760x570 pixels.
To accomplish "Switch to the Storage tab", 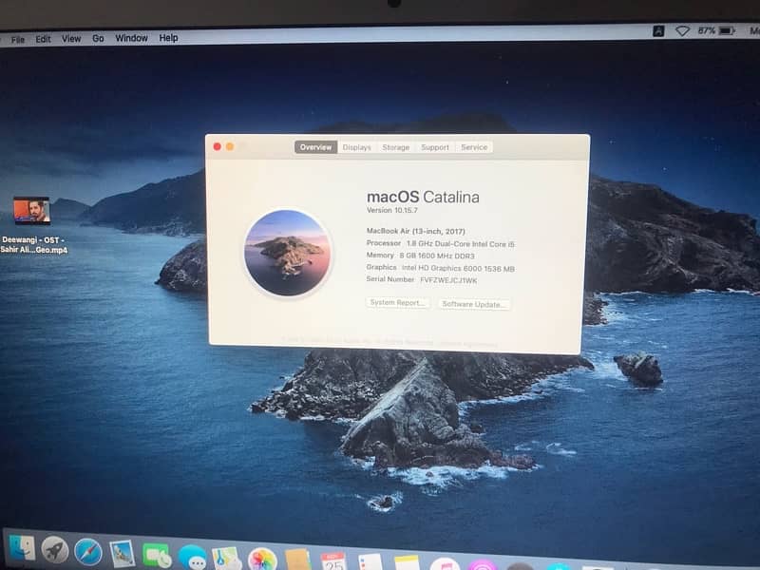I will (x=395, y=147).
